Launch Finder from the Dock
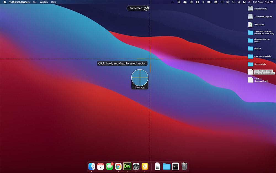This screenshot has height=173, width=276. click(x=92, y=166)
